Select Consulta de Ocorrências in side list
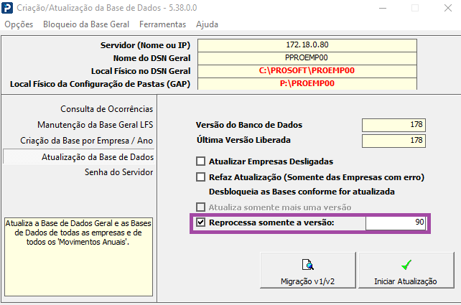461x305 pixels. pyautogui.click(x=107, y=109)
